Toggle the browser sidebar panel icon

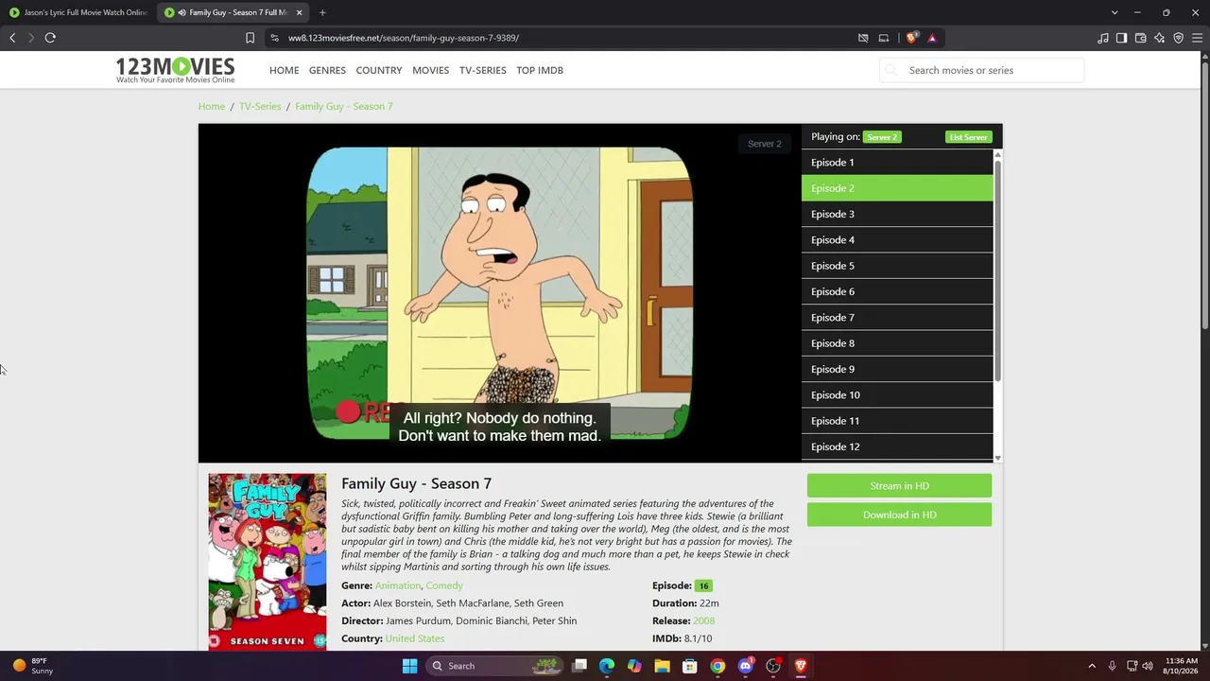[x=1122, y=38]
